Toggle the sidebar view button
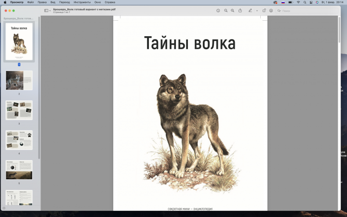Viewport: 347px width, 217px height. tap(46, 11)
